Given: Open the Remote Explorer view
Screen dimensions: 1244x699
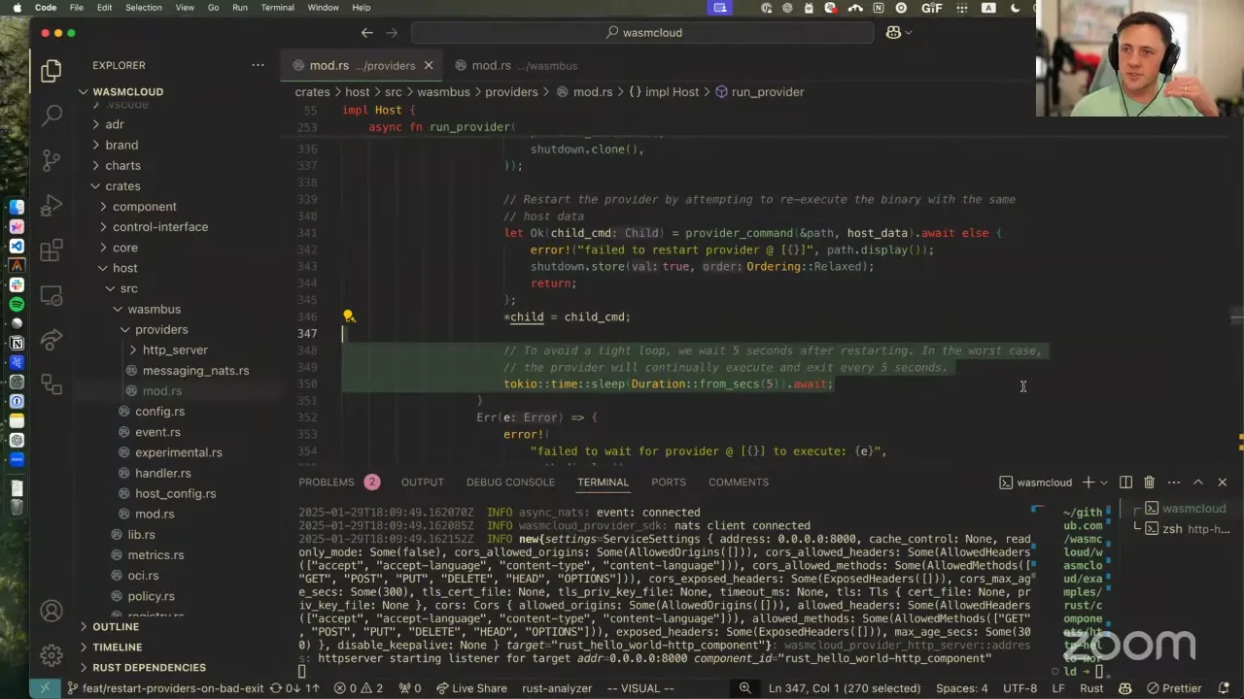Looking at the screenshot, I should 52,295.
